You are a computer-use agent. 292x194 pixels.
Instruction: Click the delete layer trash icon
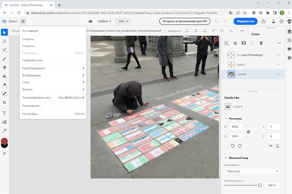(261, 43)
